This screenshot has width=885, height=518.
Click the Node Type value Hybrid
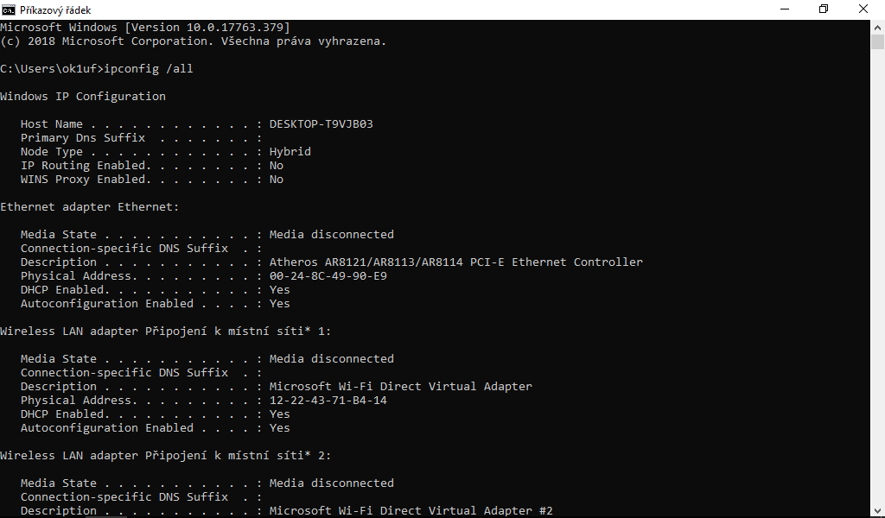290,151
